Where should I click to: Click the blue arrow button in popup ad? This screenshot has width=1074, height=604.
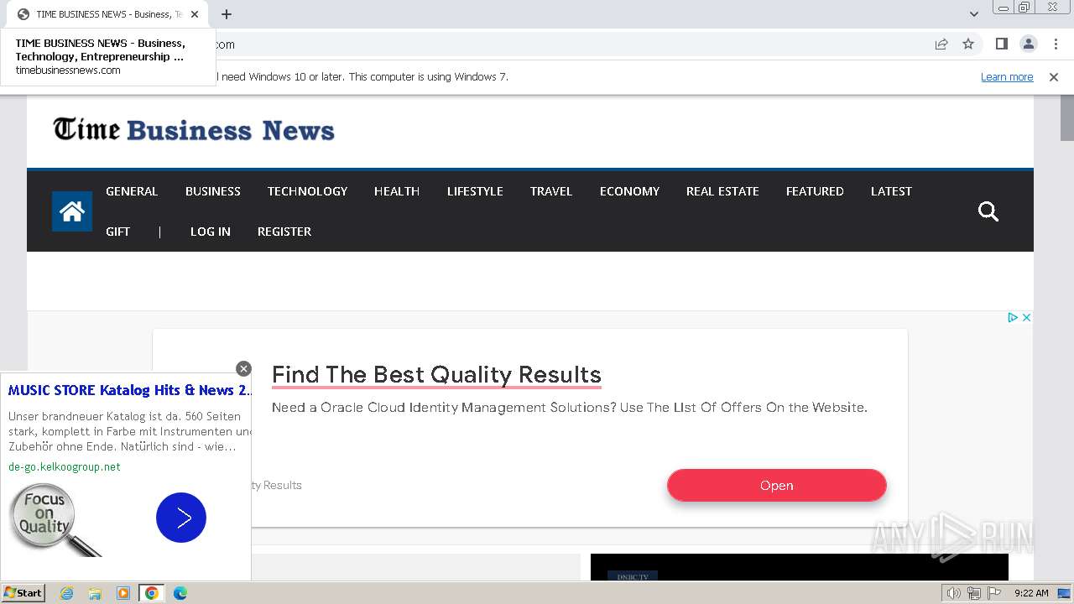coord(180,518)
